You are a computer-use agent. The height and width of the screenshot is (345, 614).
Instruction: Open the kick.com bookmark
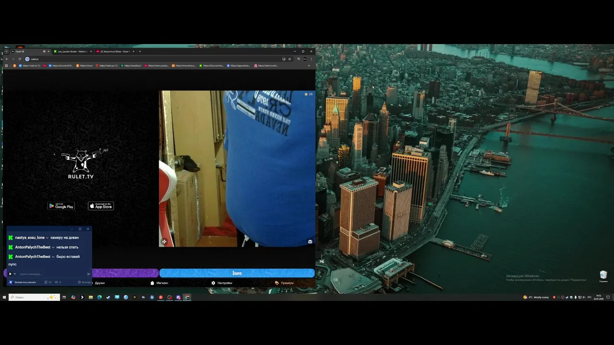click(212, 66)
